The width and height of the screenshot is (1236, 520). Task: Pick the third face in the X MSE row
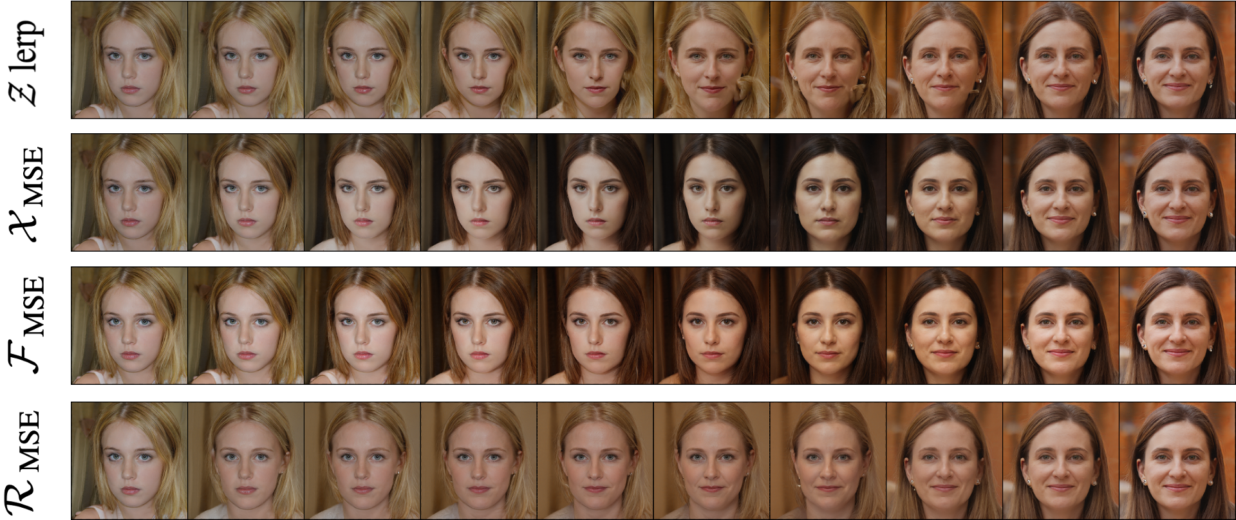click(362, 192)
